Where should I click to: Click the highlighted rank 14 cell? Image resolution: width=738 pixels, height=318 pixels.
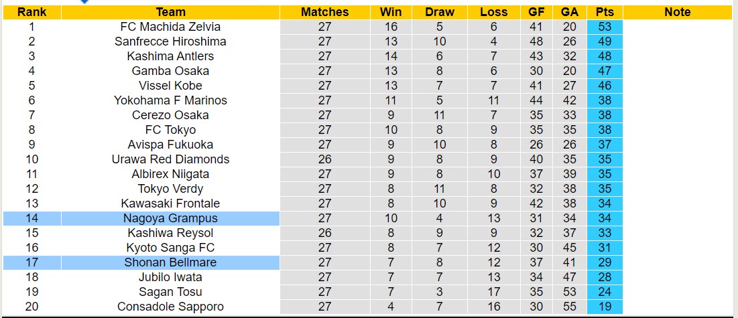point(32,218)
